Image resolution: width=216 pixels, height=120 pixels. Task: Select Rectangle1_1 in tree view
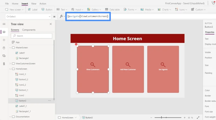25,111
